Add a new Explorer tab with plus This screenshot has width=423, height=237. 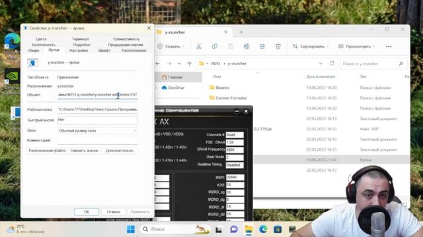[241, 32]
